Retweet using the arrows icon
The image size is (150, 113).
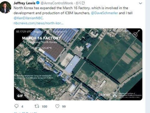tap(37, 106)
